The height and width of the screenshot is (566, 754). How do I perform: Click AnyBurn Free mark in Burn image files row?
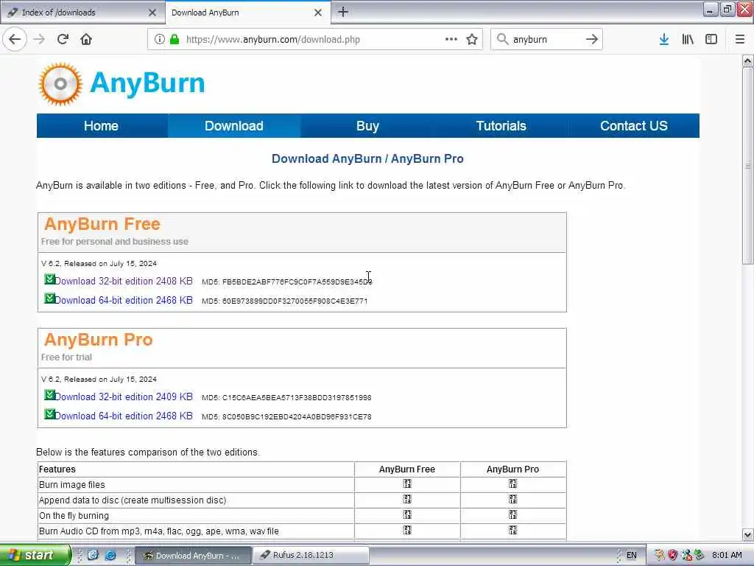pyautogui.click(x=406, y=484)
